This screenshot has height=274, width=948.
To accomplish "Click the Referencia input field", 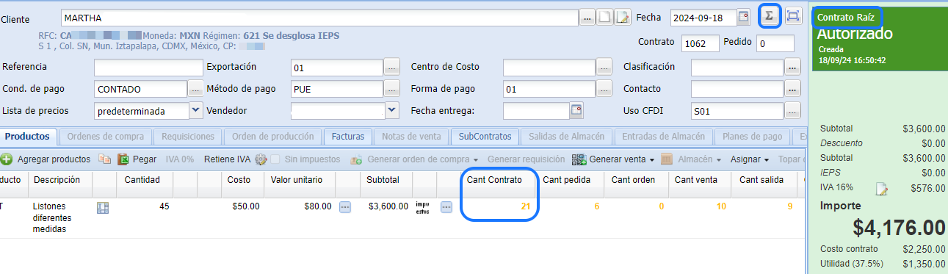I will coord(148,67).
